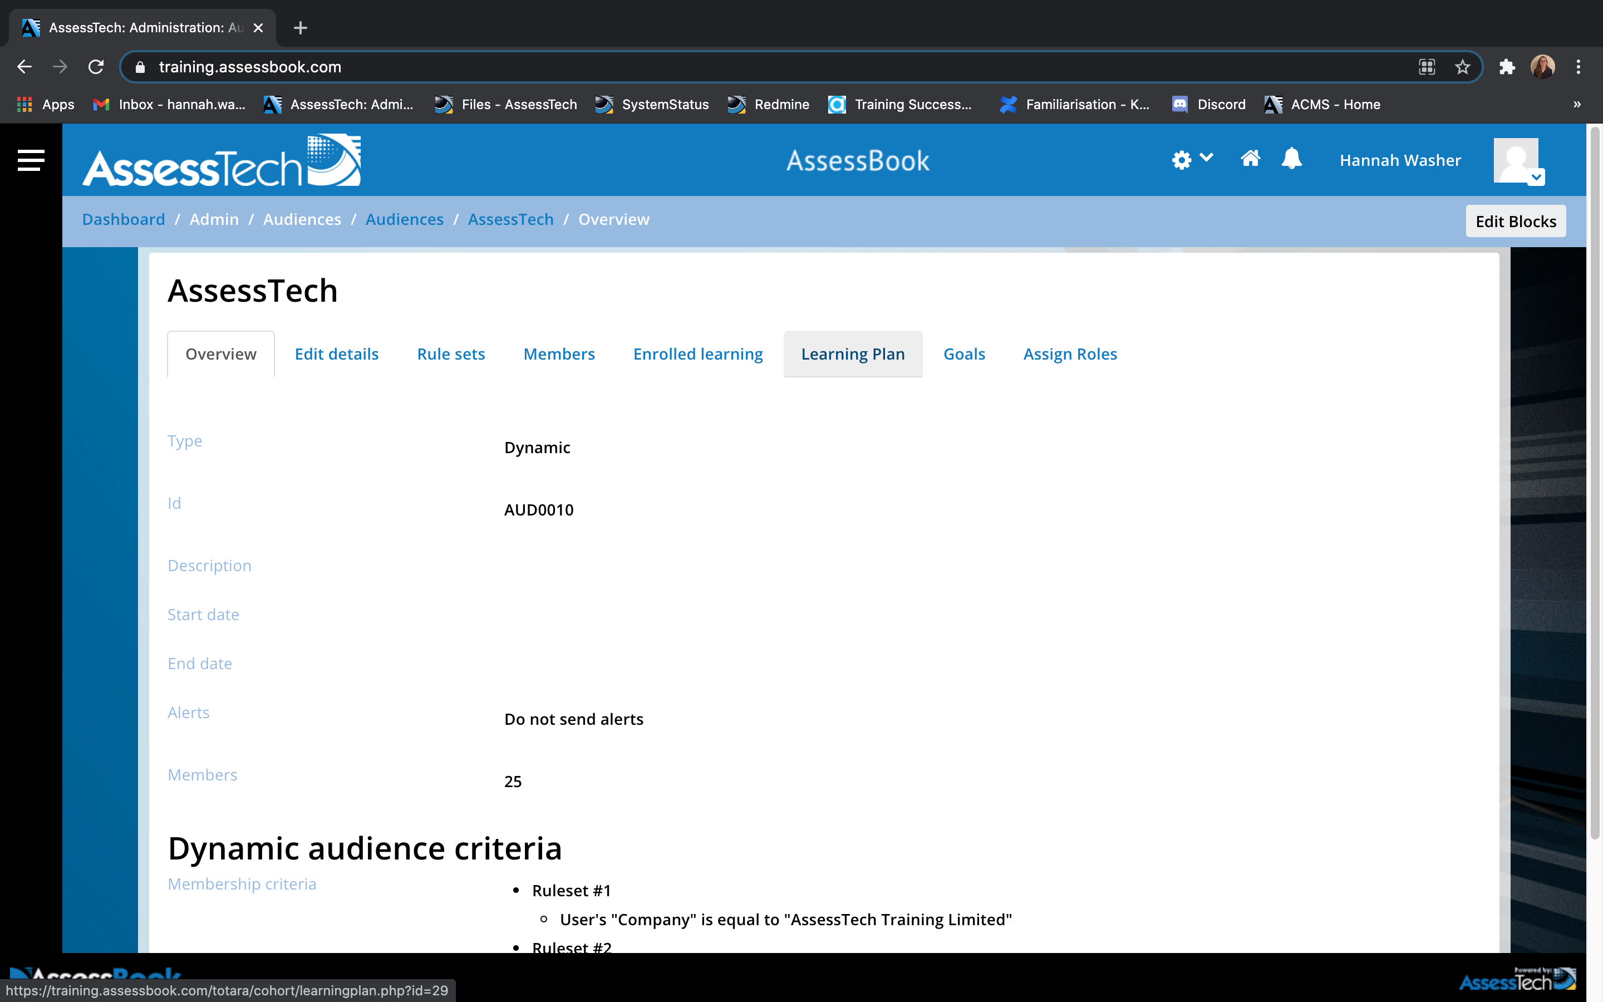This screenshot has height=1002, width=1603.
Task: Click the tab search grid icon in address bar
Action: click(1427, 67)
